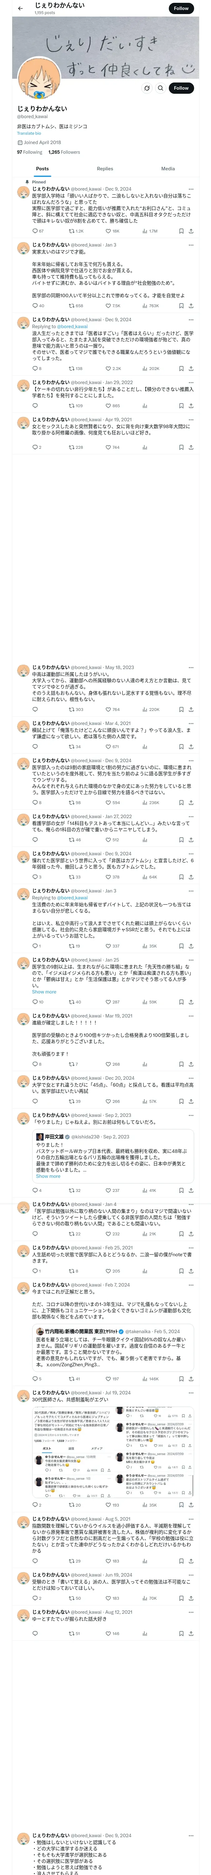Open the 1,265 Followers list

64,152
